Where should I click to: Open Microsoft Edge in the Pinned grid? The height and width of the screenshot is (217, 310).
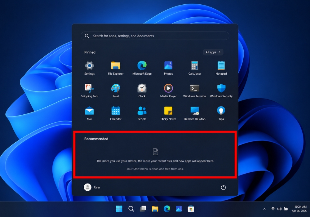(142, 68)
